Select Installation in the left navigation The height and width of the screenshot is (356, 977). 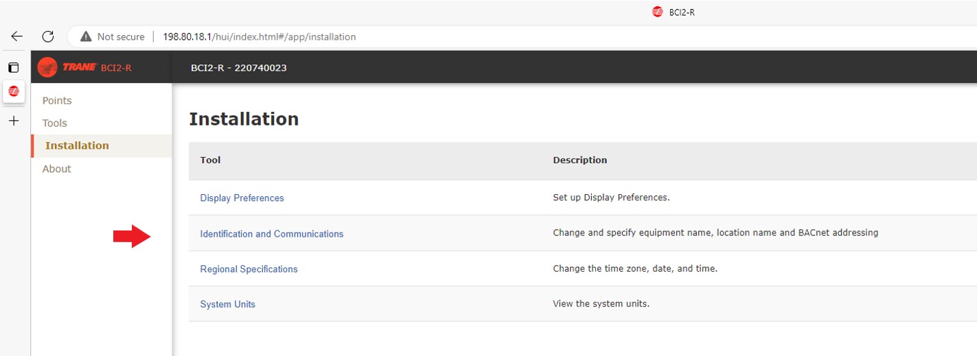[77, 145]
